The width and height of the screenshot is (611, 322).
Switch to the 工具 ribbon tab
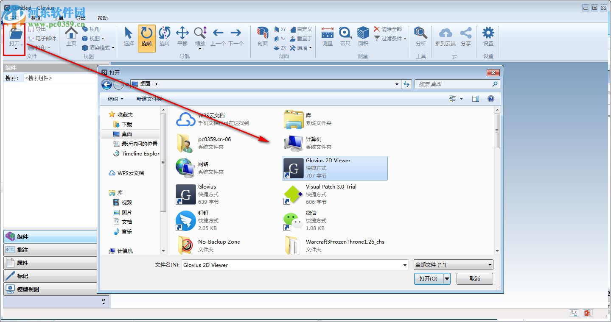click(59, 18)
